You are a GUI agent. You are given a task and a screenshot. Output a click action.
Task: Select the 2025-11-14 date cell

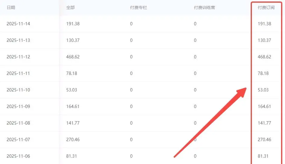pos(18,24)
